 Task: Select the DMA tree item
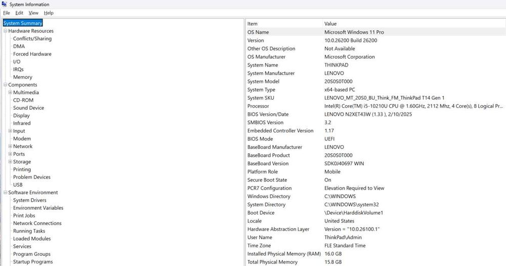pos(19,46)
